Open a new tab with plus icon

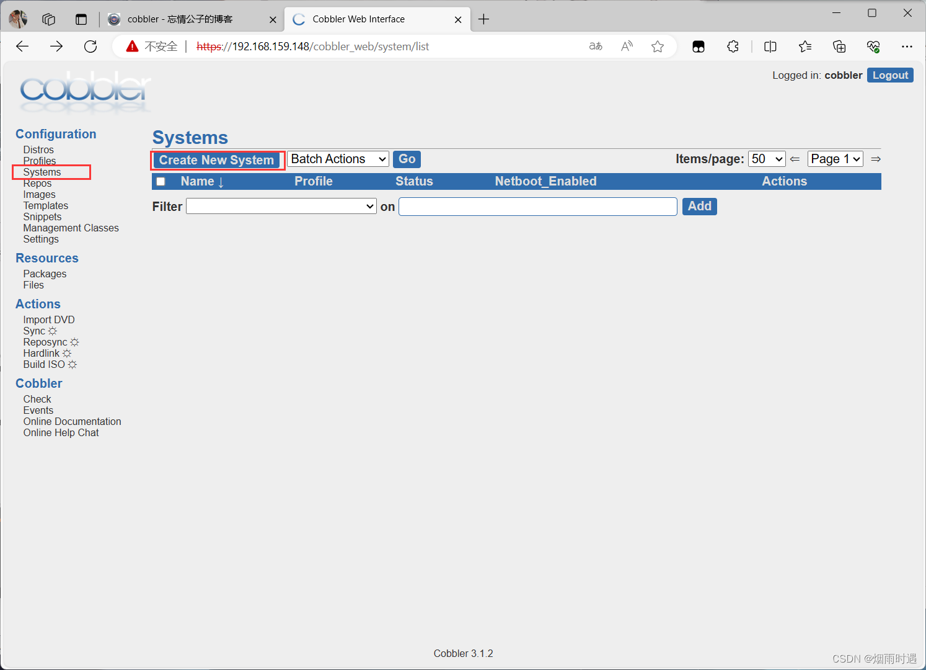(484, 19)
